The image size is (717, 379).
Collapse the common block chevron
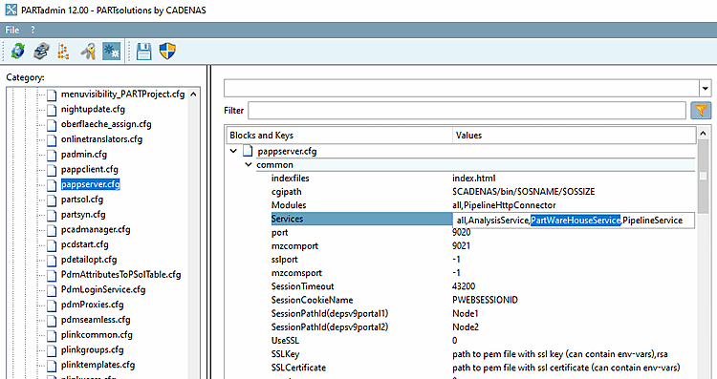click(x=249, y=165)
